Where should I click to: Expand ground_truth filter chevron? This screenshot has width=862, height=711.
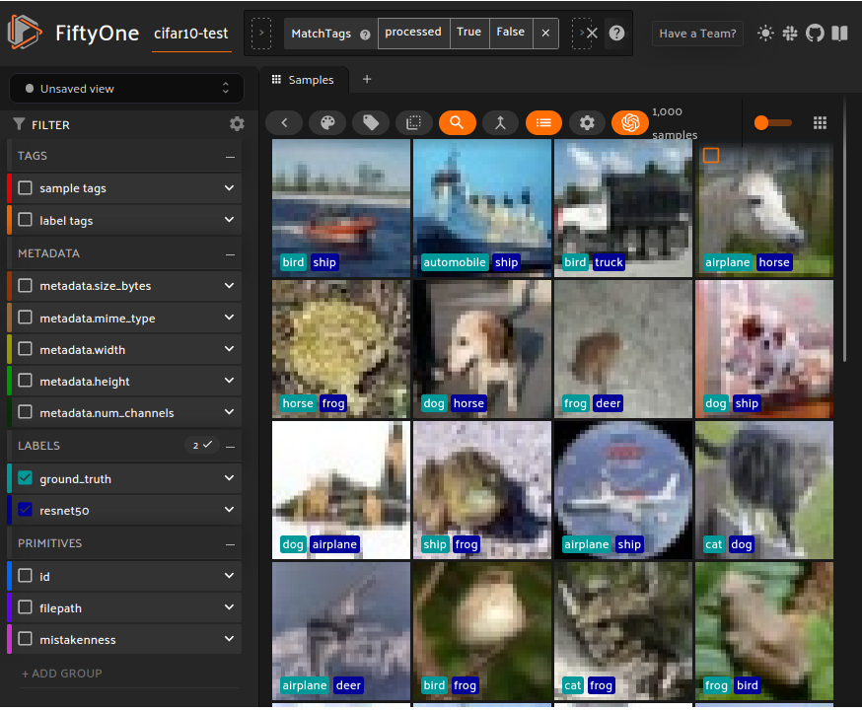coord(229,478)
